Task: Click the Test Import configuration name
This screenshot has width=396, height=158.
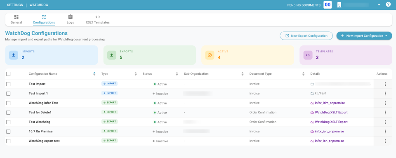Action: click(37, 84)
